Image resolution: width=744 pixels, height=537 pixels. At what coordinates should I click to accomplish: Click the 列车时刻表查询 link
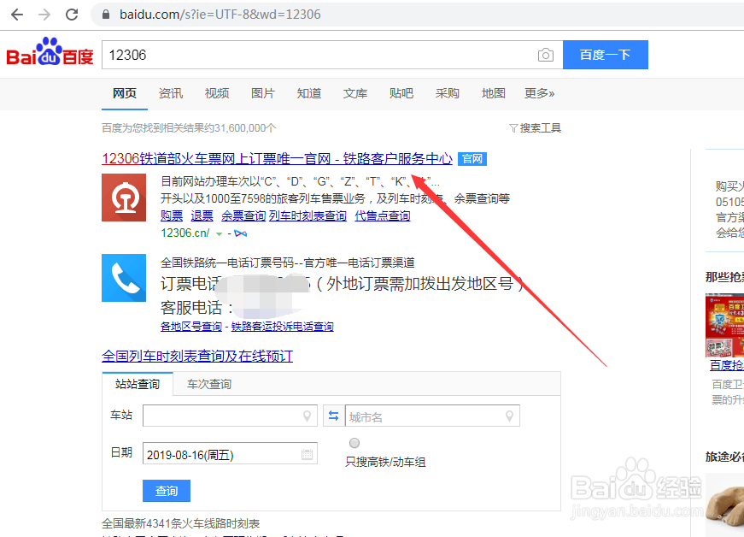pyautogui.click(x=308, y=216)
